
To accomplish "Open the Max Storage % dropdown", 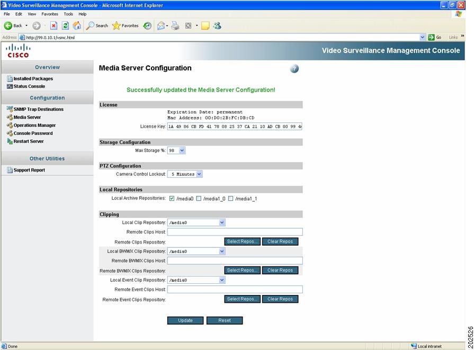I will [x=176, y=150].
